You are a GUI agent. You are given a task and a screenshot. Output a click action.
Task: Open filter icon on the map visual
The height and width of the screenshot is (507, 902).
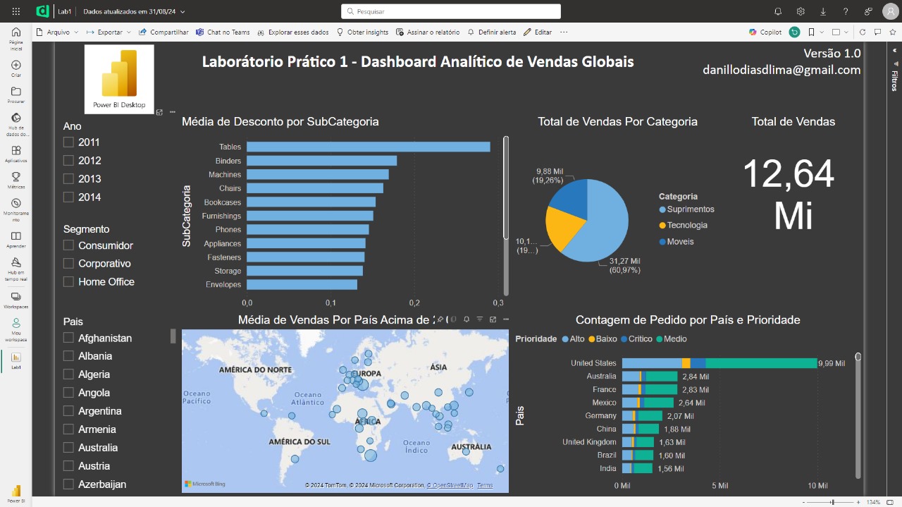(x=480, y=319)
